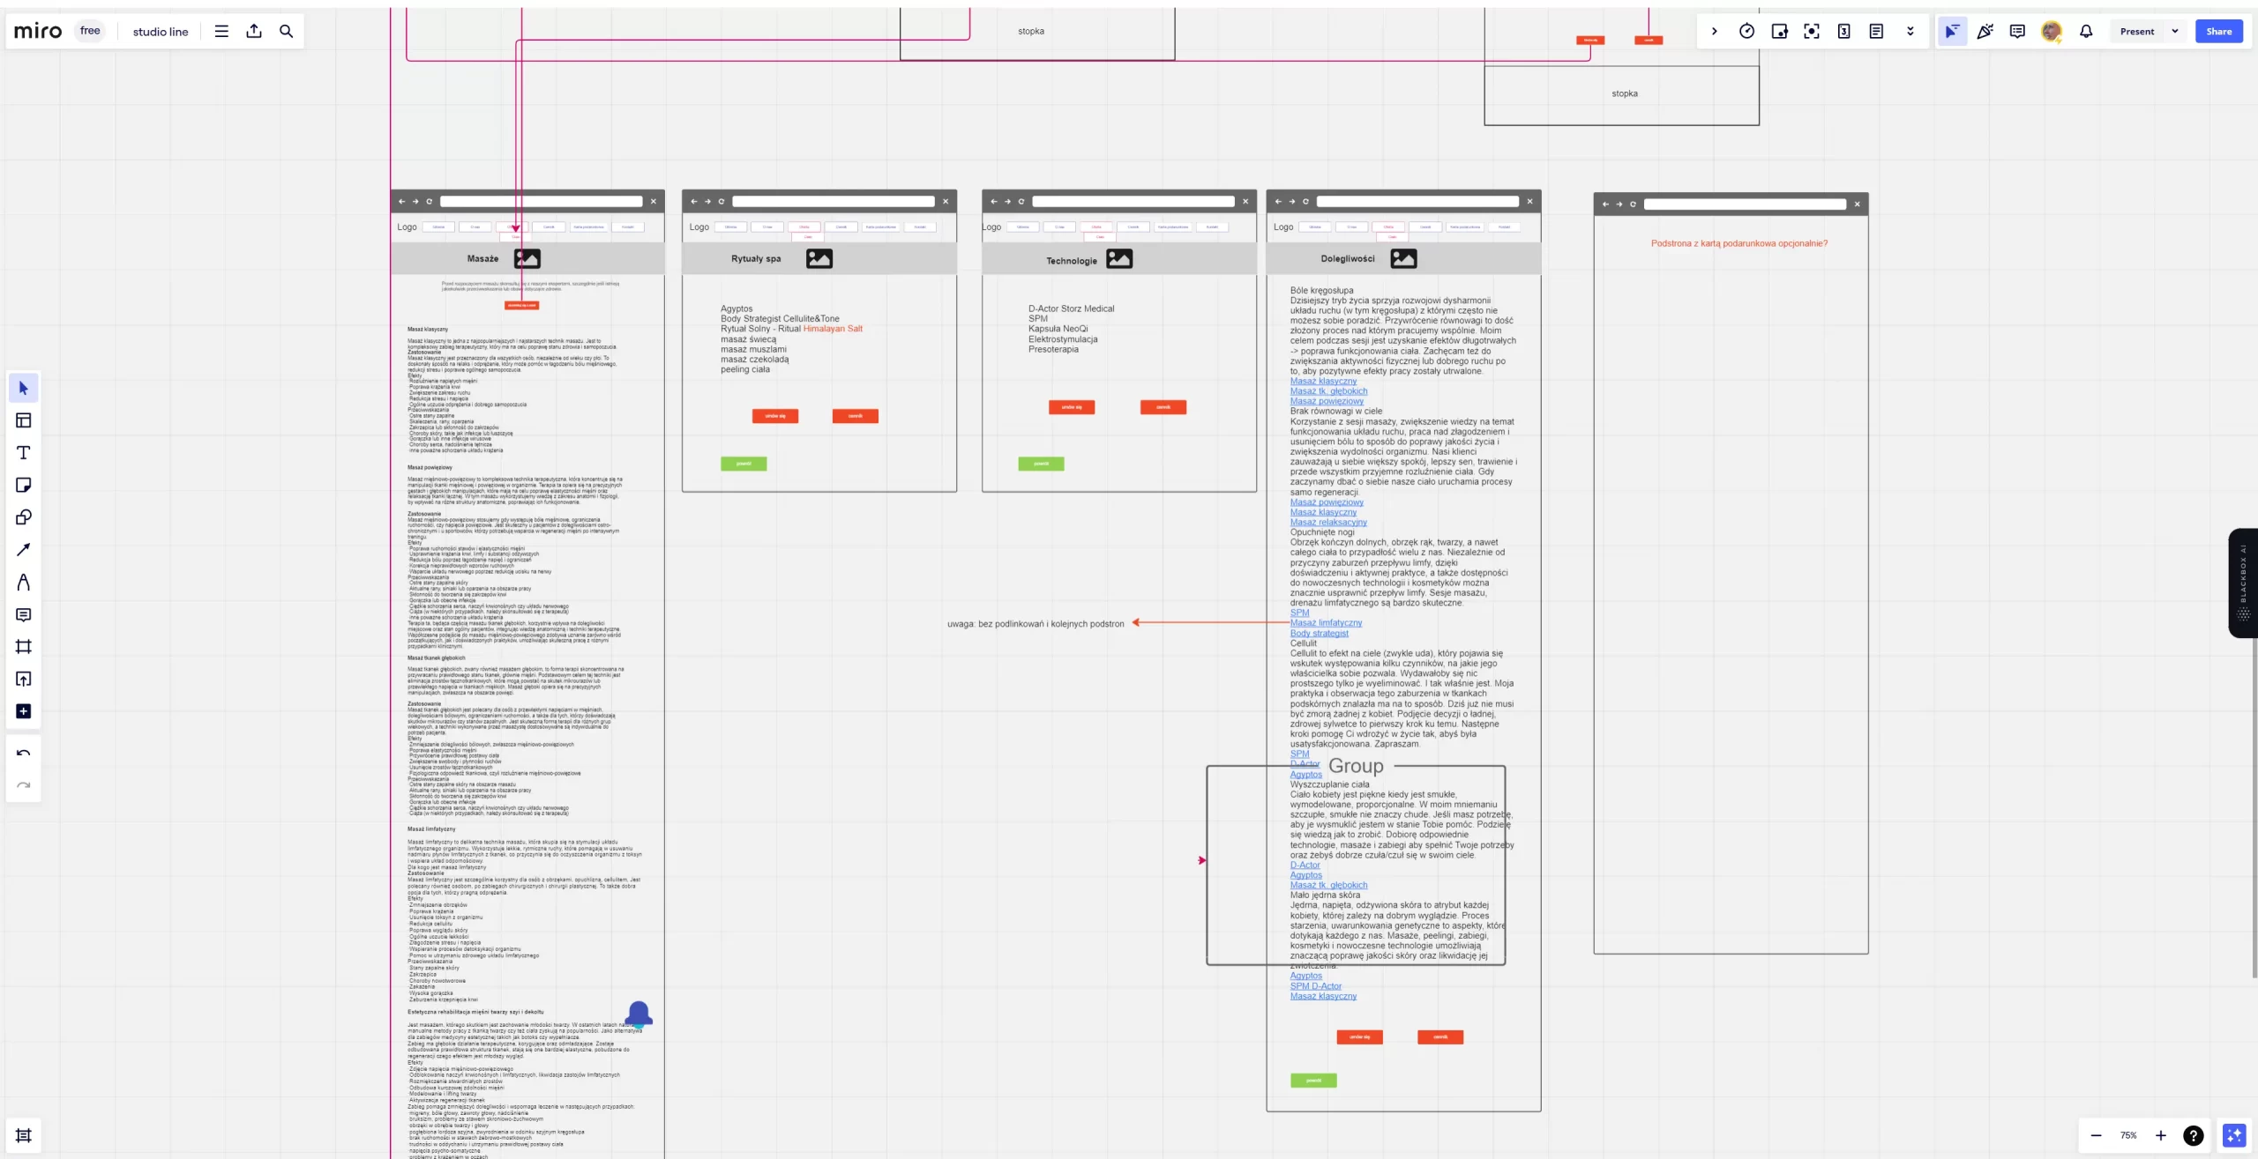The height and width of the screenshot is (1159, 2258).
Task: Click the blue Share button
Action: tap(2218, 31)
